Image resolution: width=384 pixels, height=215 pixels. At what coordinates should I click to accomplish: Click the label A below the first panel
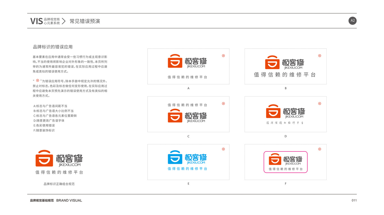[x=188, y=88]
